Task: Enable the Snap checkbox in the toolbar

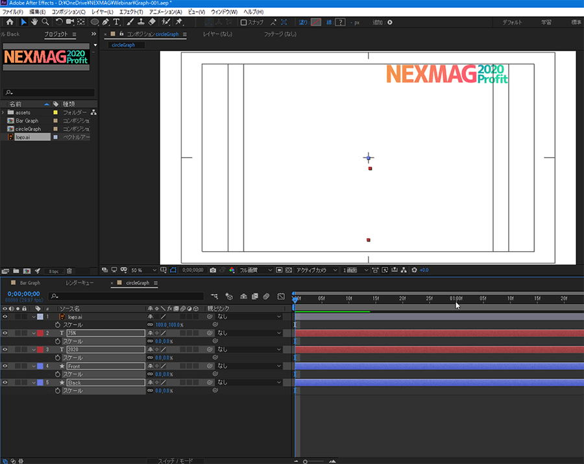Action: (243, 22)
